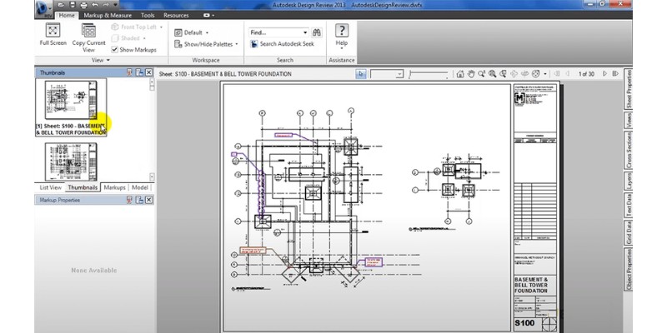This screenshot has height=333, width=667.
Task: Click the Home view icon
Action: tap(460, 74)
